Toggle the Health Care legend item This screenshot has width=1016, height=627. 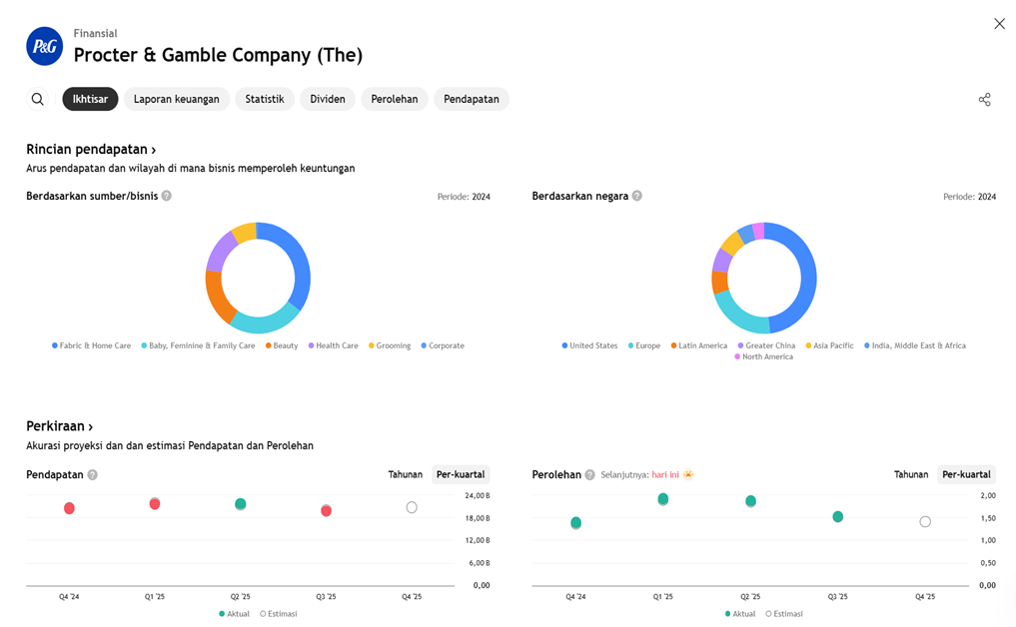333,345
